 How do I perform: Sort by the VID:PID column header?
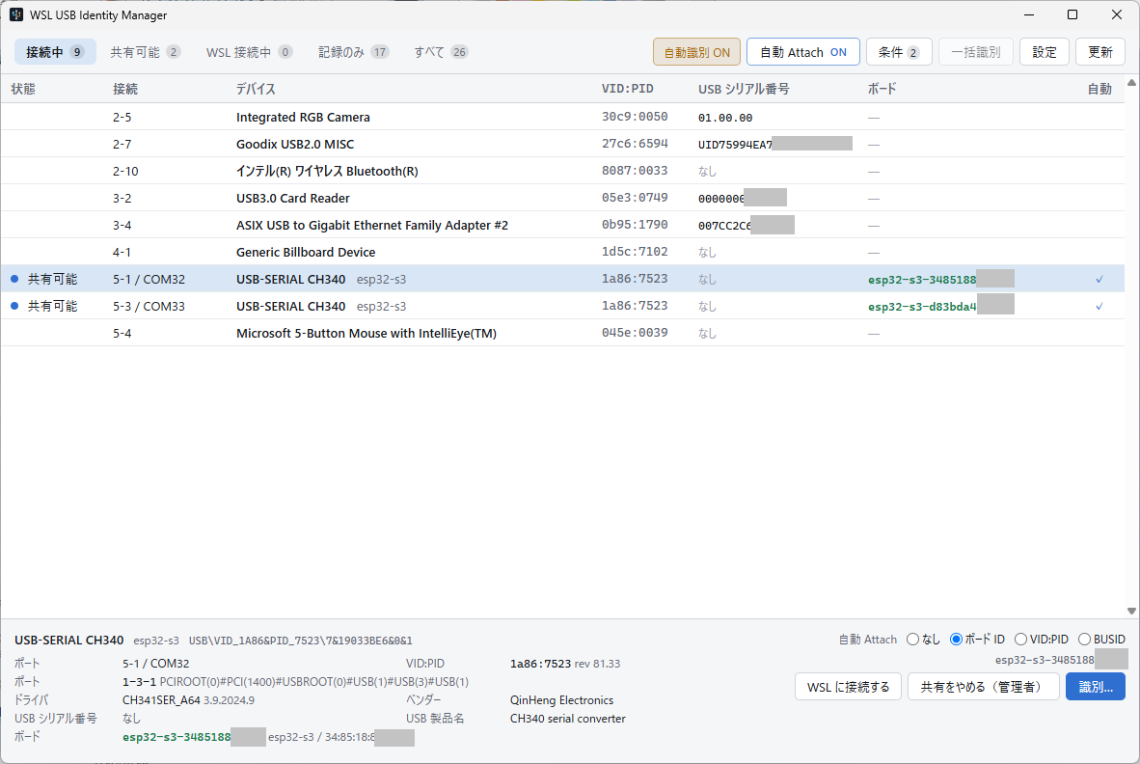pos(628,89)
